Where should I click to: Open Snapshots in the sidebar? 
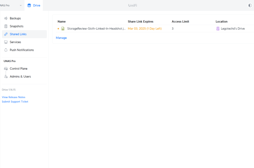click(24, 26)
